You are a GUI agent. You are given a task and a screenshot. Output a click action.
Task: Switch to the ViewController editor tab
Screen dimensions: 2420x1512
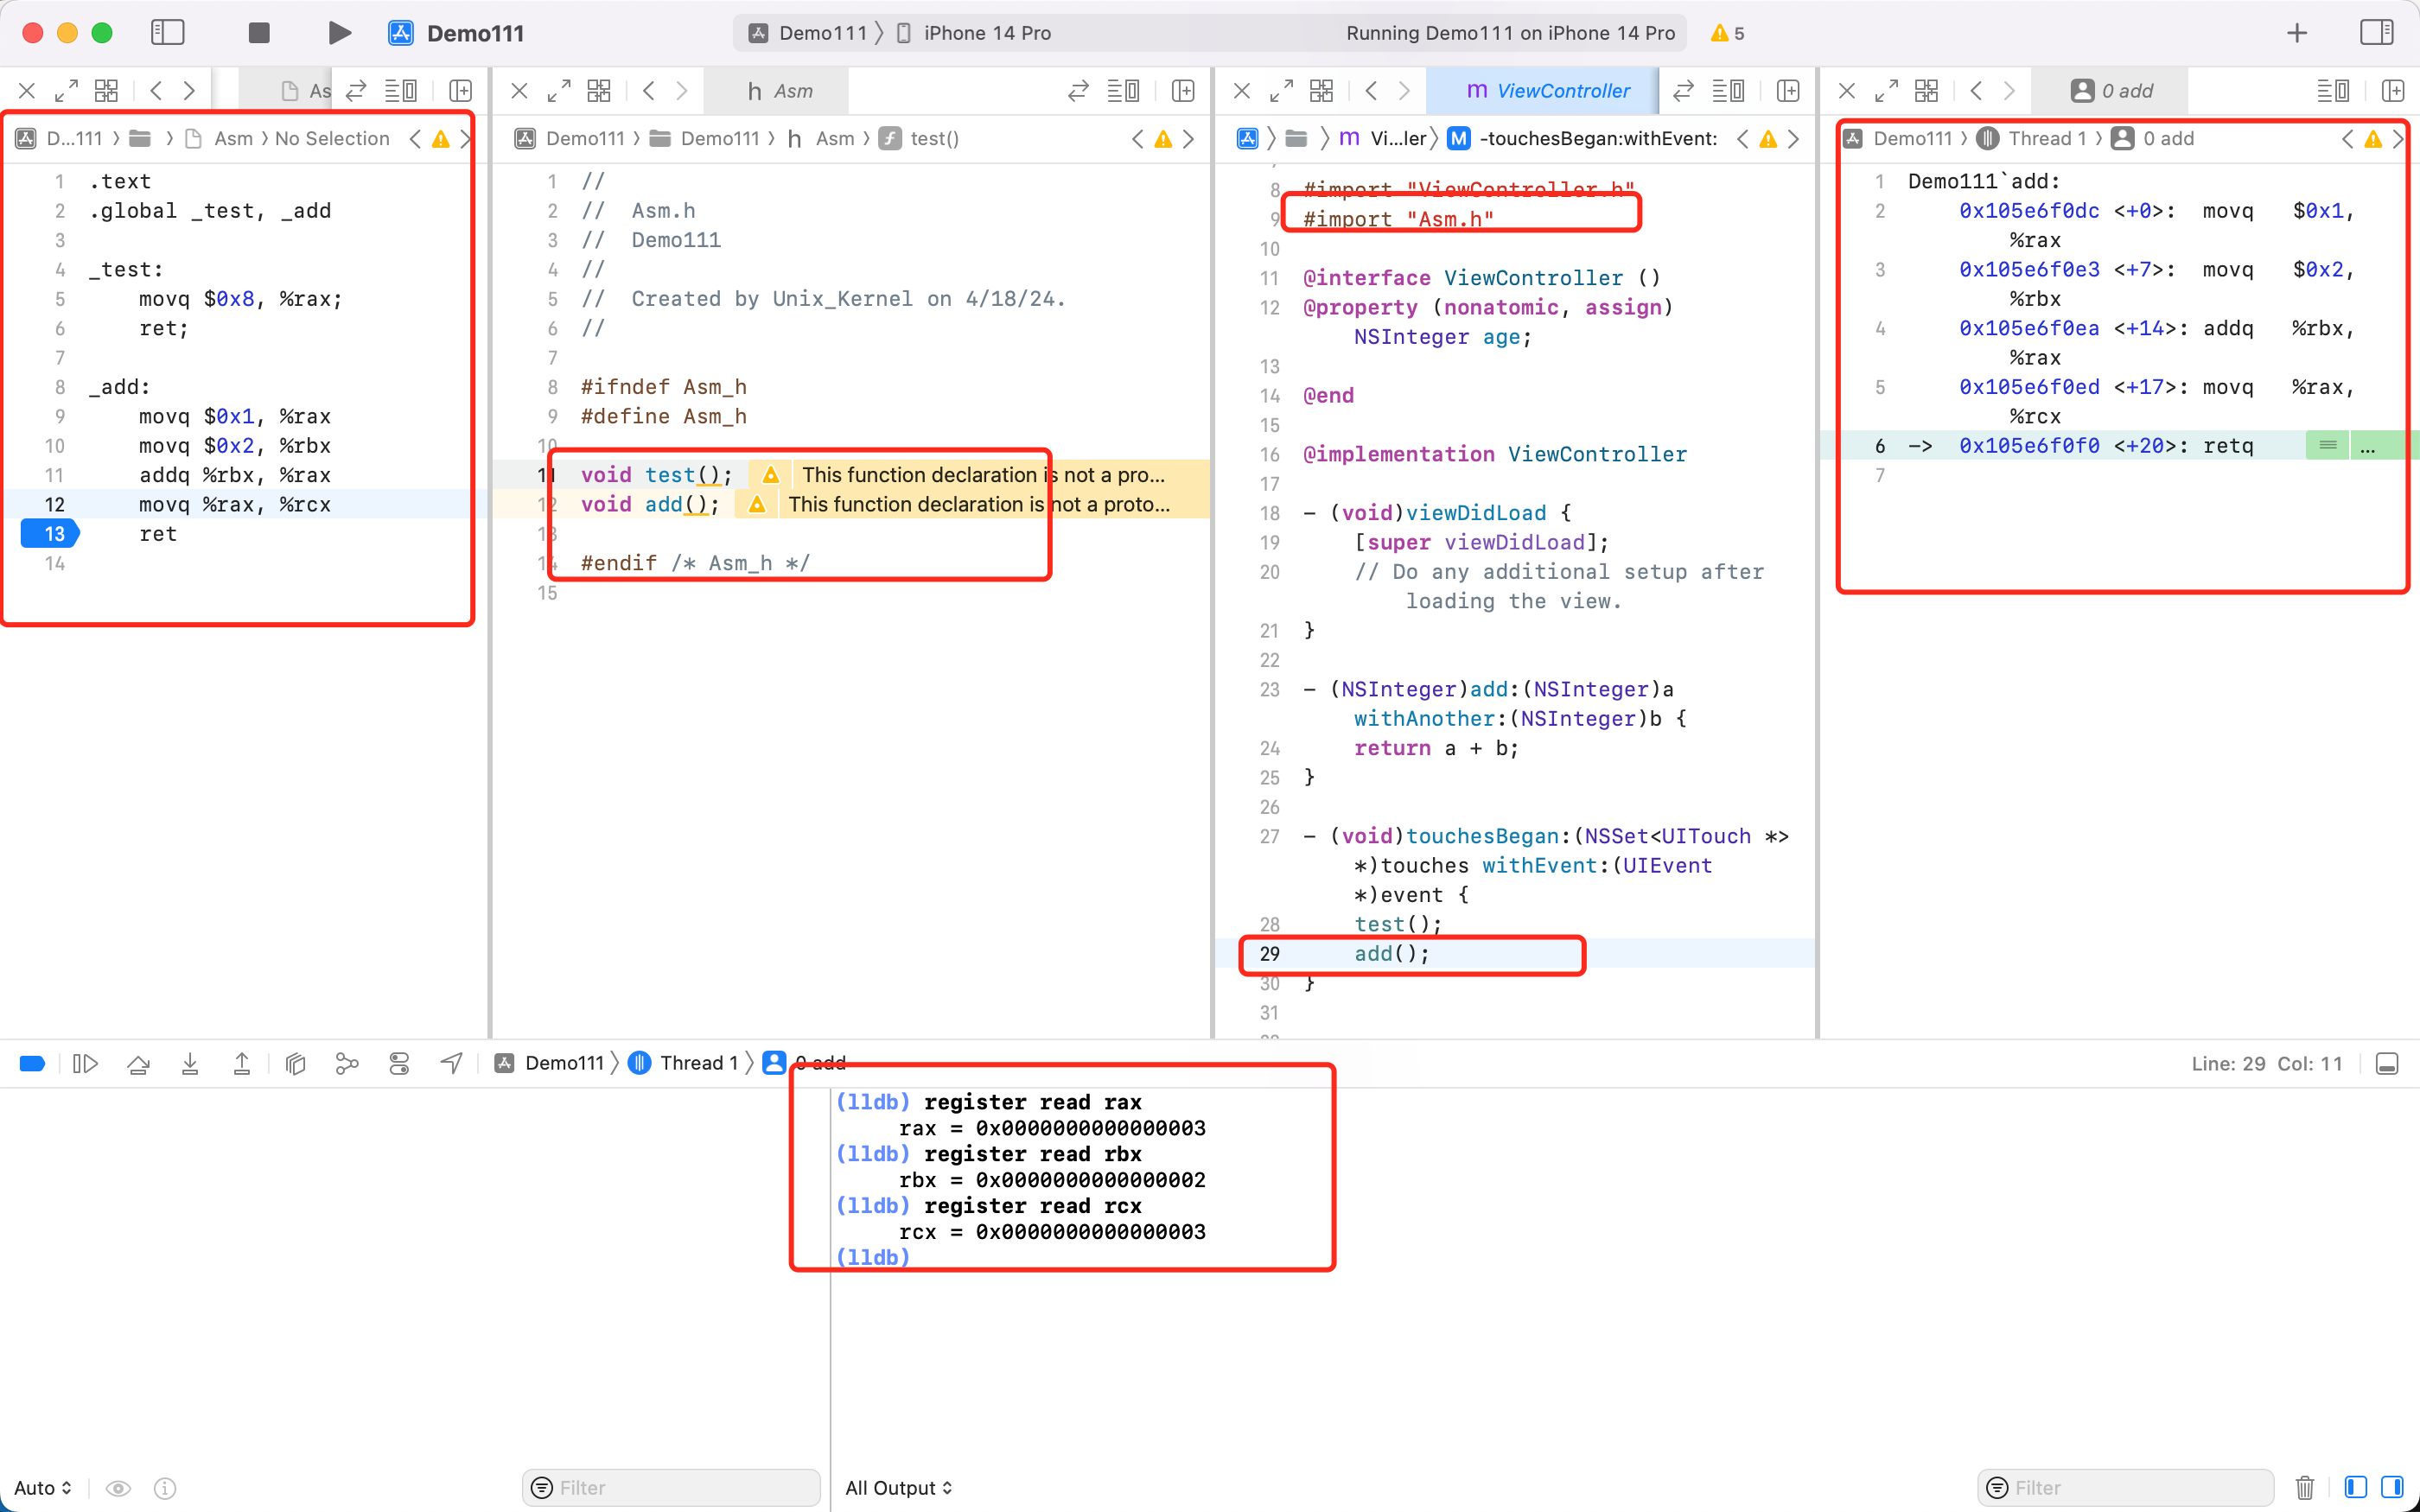pyautogui.click(x=1547, y=91)
